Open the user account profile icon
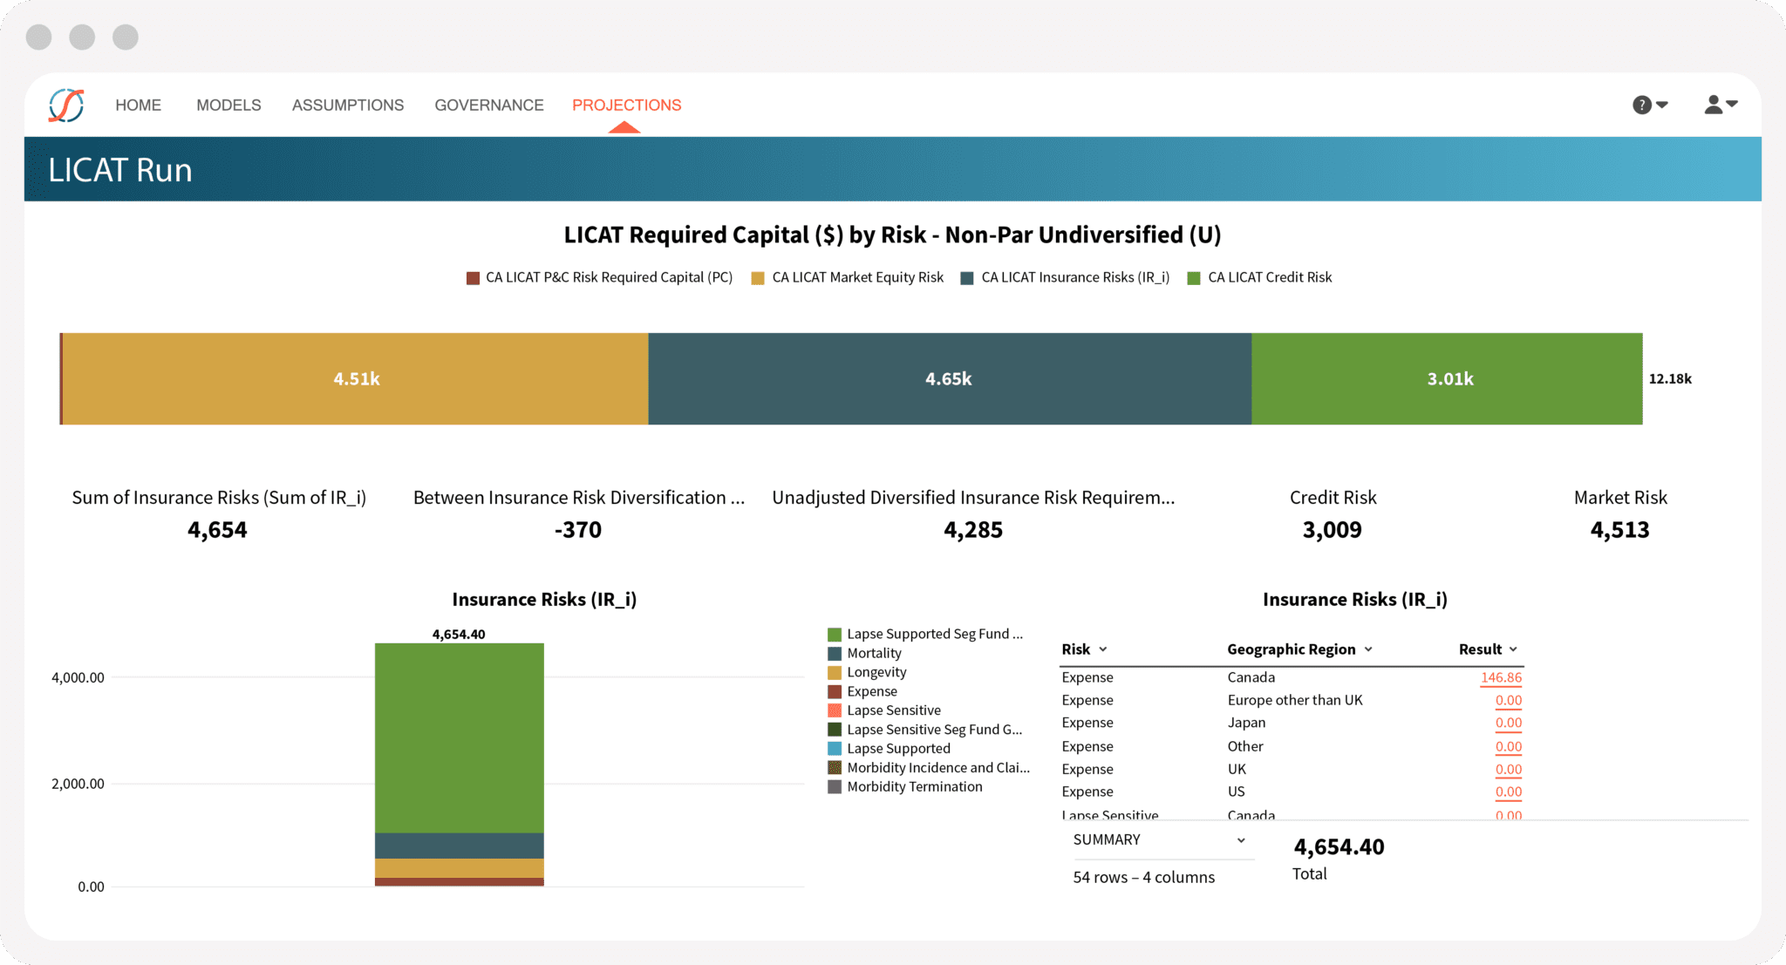This screenshot has width=1786, height=965. [1713, 104]
